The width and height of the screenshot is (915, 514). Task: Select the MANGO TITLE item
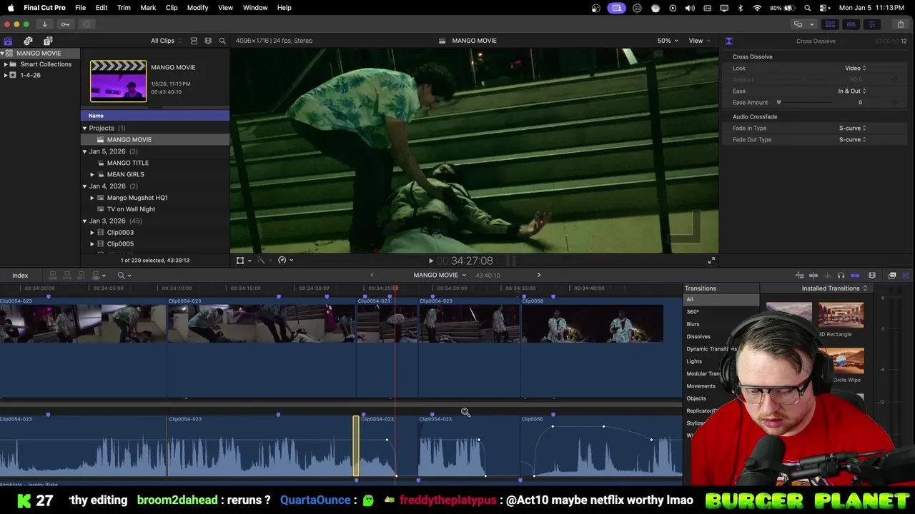[x=127, y=163]
